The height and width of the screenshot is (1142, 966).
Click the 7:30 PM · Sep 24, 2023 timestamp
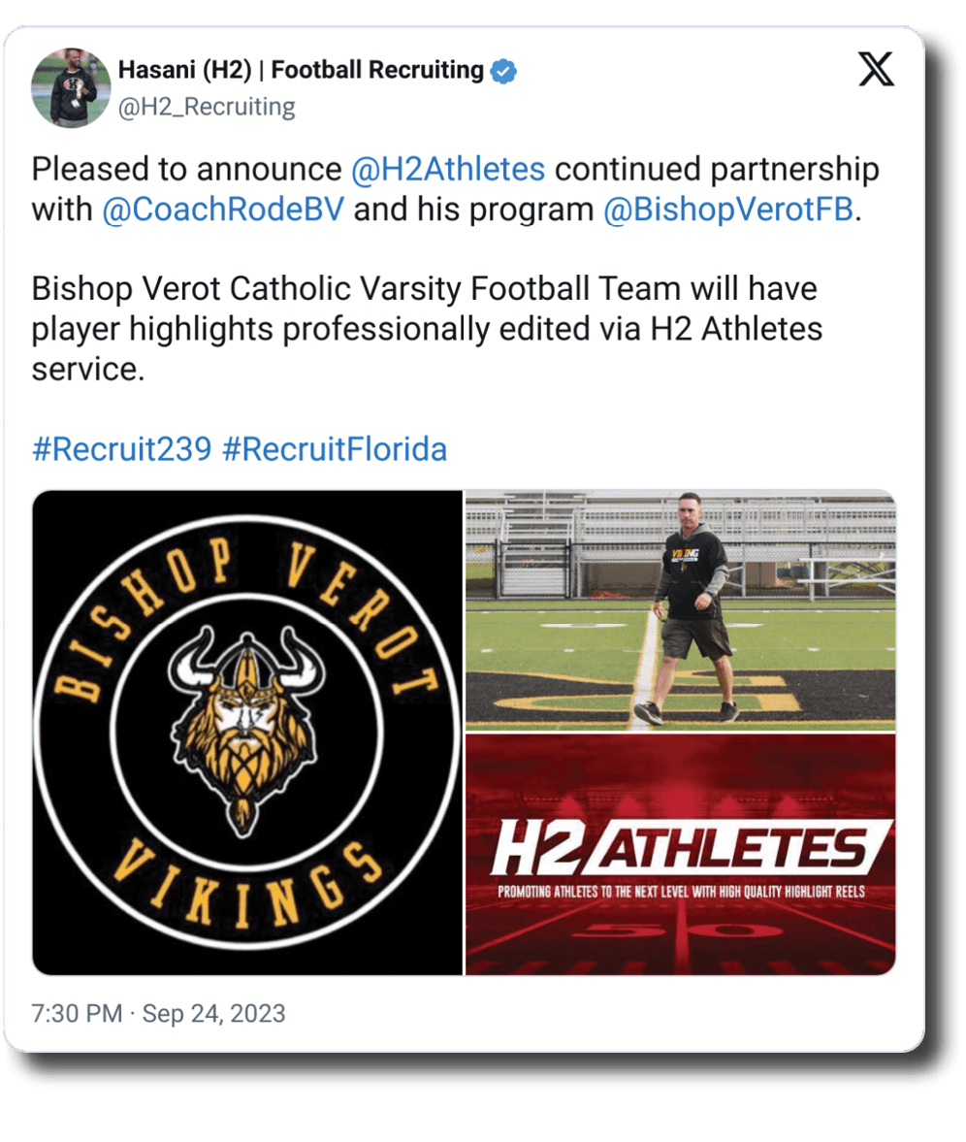[158, 1014]
